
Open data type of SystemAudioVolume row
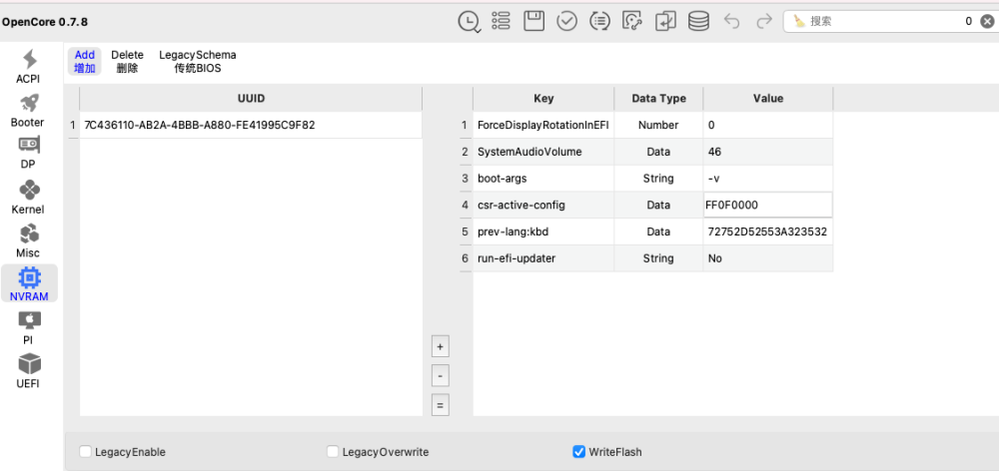(658, 152)
